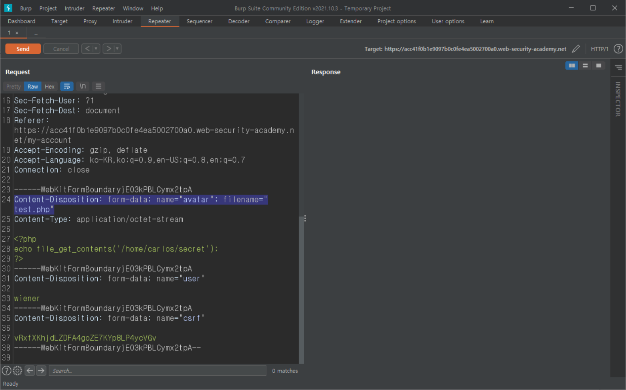Toggle show non-printable \n characters

(83, 86)
